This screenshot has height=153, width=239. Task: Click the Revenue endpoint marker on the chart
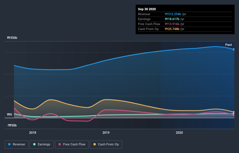[234, 50]
